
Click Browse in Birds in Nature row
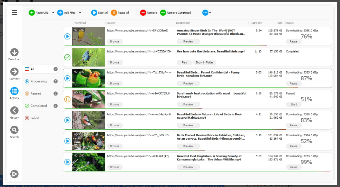click(x=115, y=125)
